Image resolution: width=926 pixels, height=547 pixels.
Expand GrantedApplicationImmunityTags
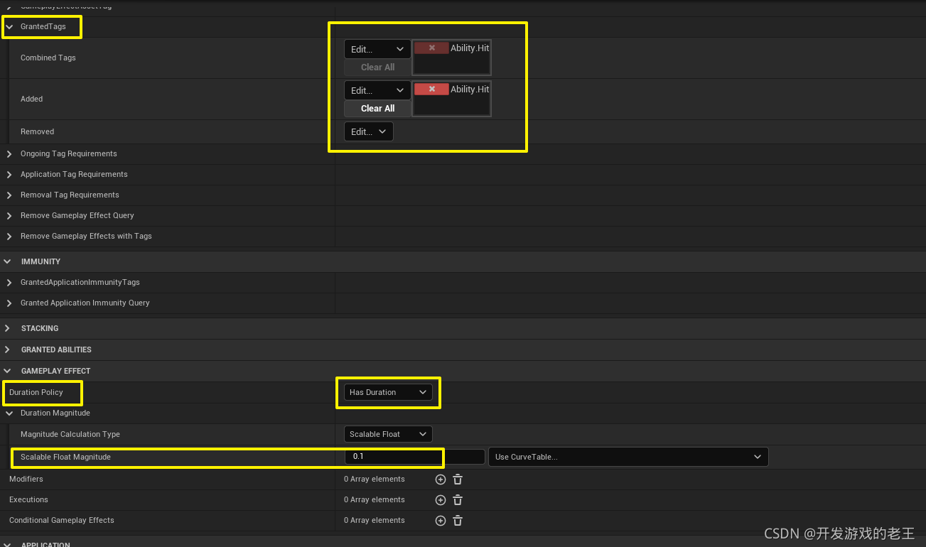click(9, 282)
